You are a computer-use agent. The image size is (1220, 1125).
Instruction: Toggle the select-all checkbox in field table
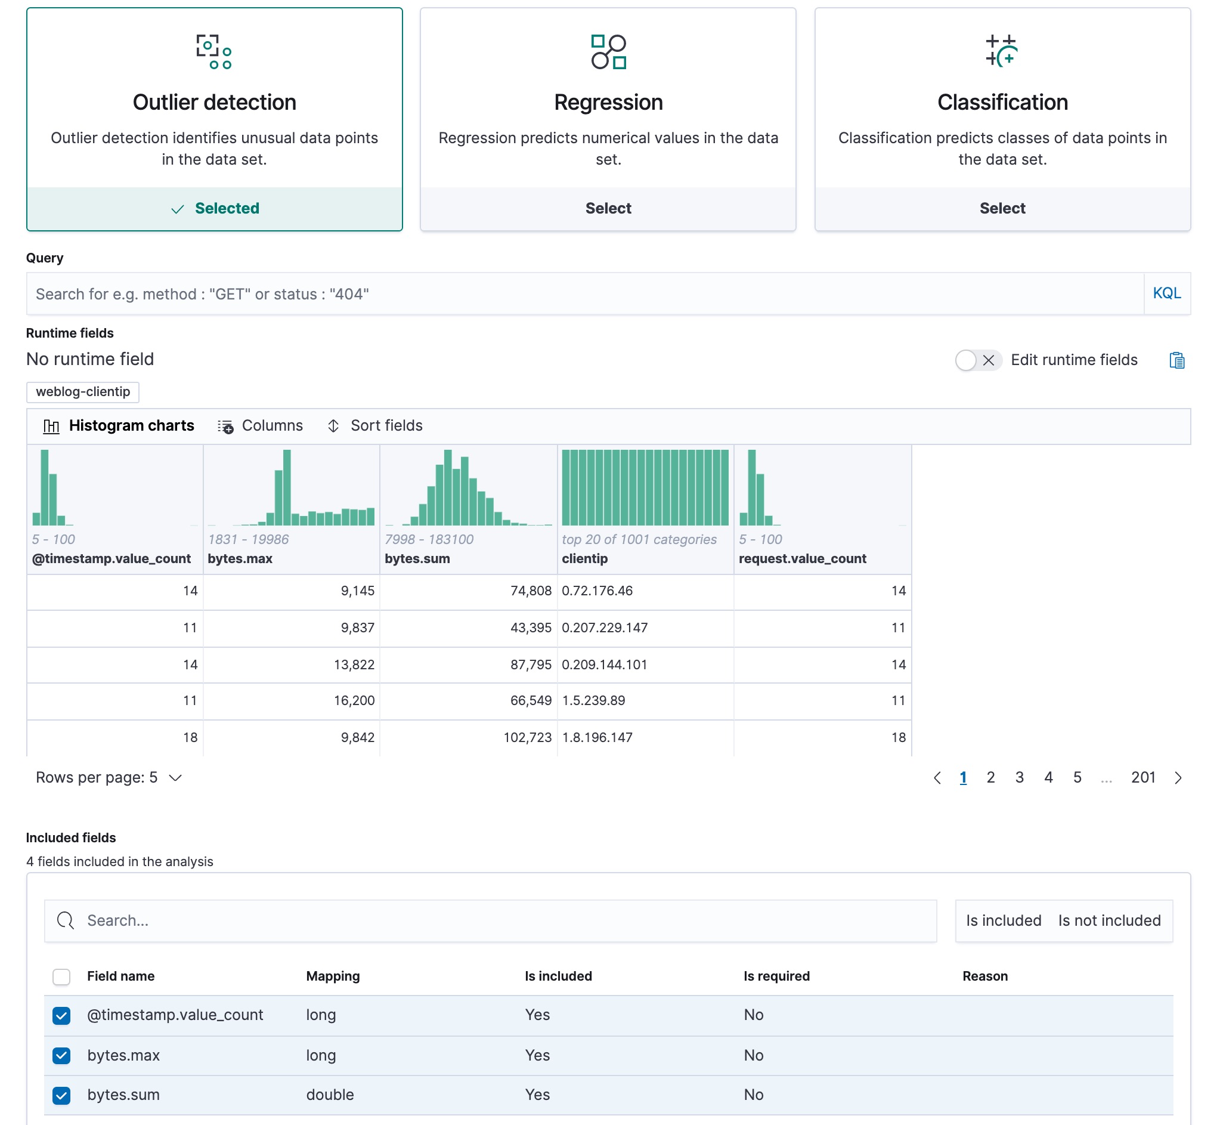tap(61, 976)
